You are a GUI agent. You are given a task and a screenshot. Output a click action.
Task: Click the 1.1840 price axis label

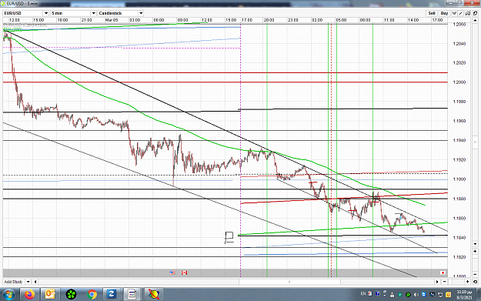(459, 238)
